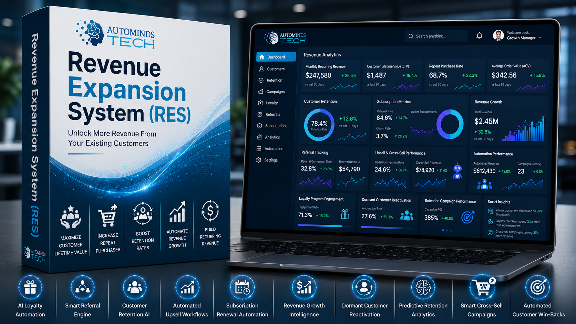The width and height of the screenshot is (576, 324).
Task: Click the Dormant Customer Reactivation icon at bottom
Action: [364, 288]
